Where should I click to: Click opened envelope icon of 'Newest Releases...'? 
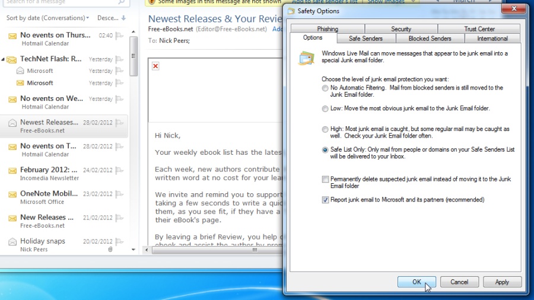point(12,123)
